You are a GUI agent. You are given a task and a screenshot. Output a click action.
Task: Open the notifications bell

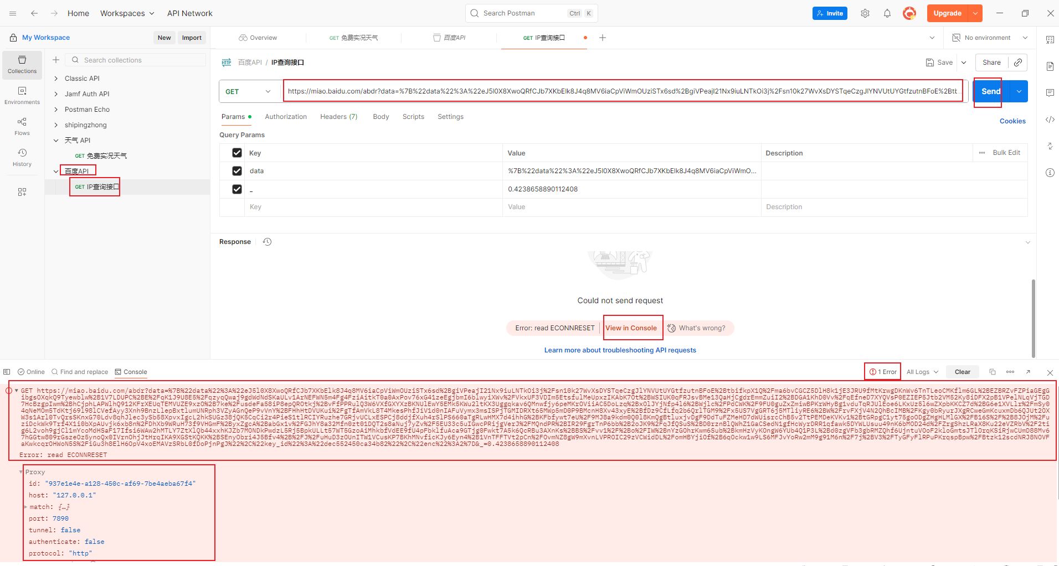(x=887, y=13)
